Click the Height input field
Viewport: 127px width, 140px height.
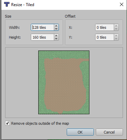pos(42,37)
